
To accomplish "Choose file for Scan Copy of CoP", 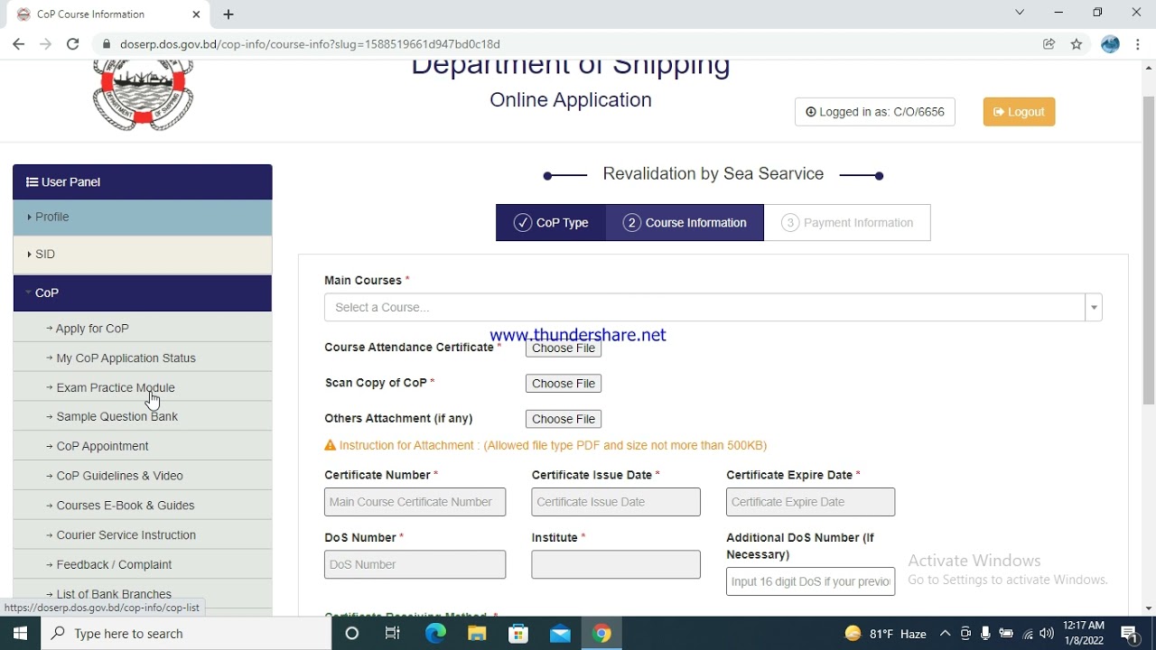I will click(564, 384).
